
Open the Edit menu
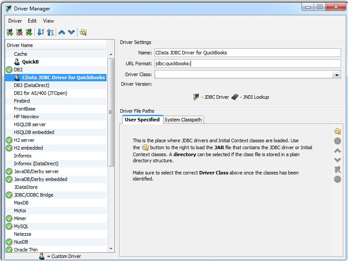click(x=32, y=21)
